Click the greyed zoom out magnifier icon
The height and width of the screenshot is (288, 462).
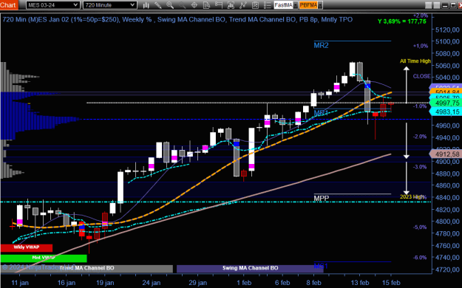coord(182,5)
